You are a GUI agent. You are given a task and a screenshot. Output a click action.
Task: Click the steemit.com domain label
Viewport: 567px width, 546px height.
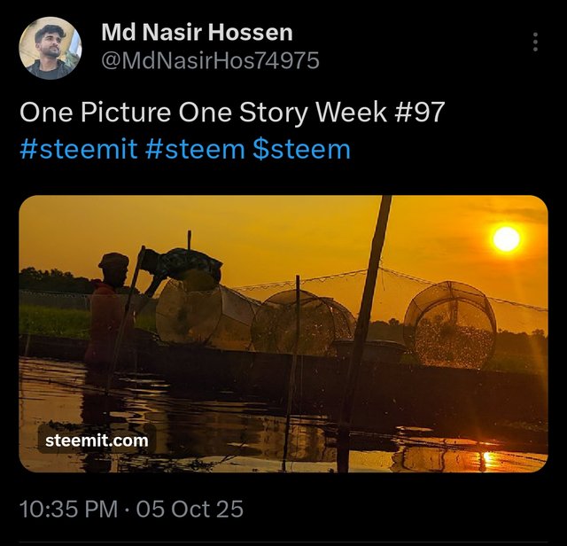pos(97,441)
